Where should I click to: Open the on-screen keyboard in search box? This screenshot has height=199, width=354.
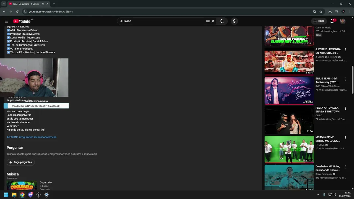(208, 21)
